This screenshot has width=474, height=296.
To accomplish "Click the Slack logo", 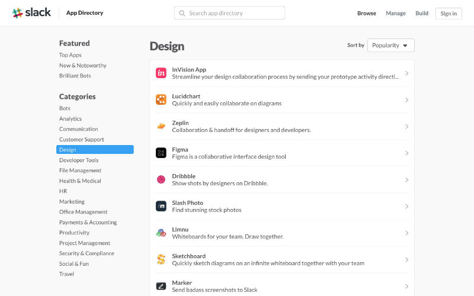I will pos(31,12).
